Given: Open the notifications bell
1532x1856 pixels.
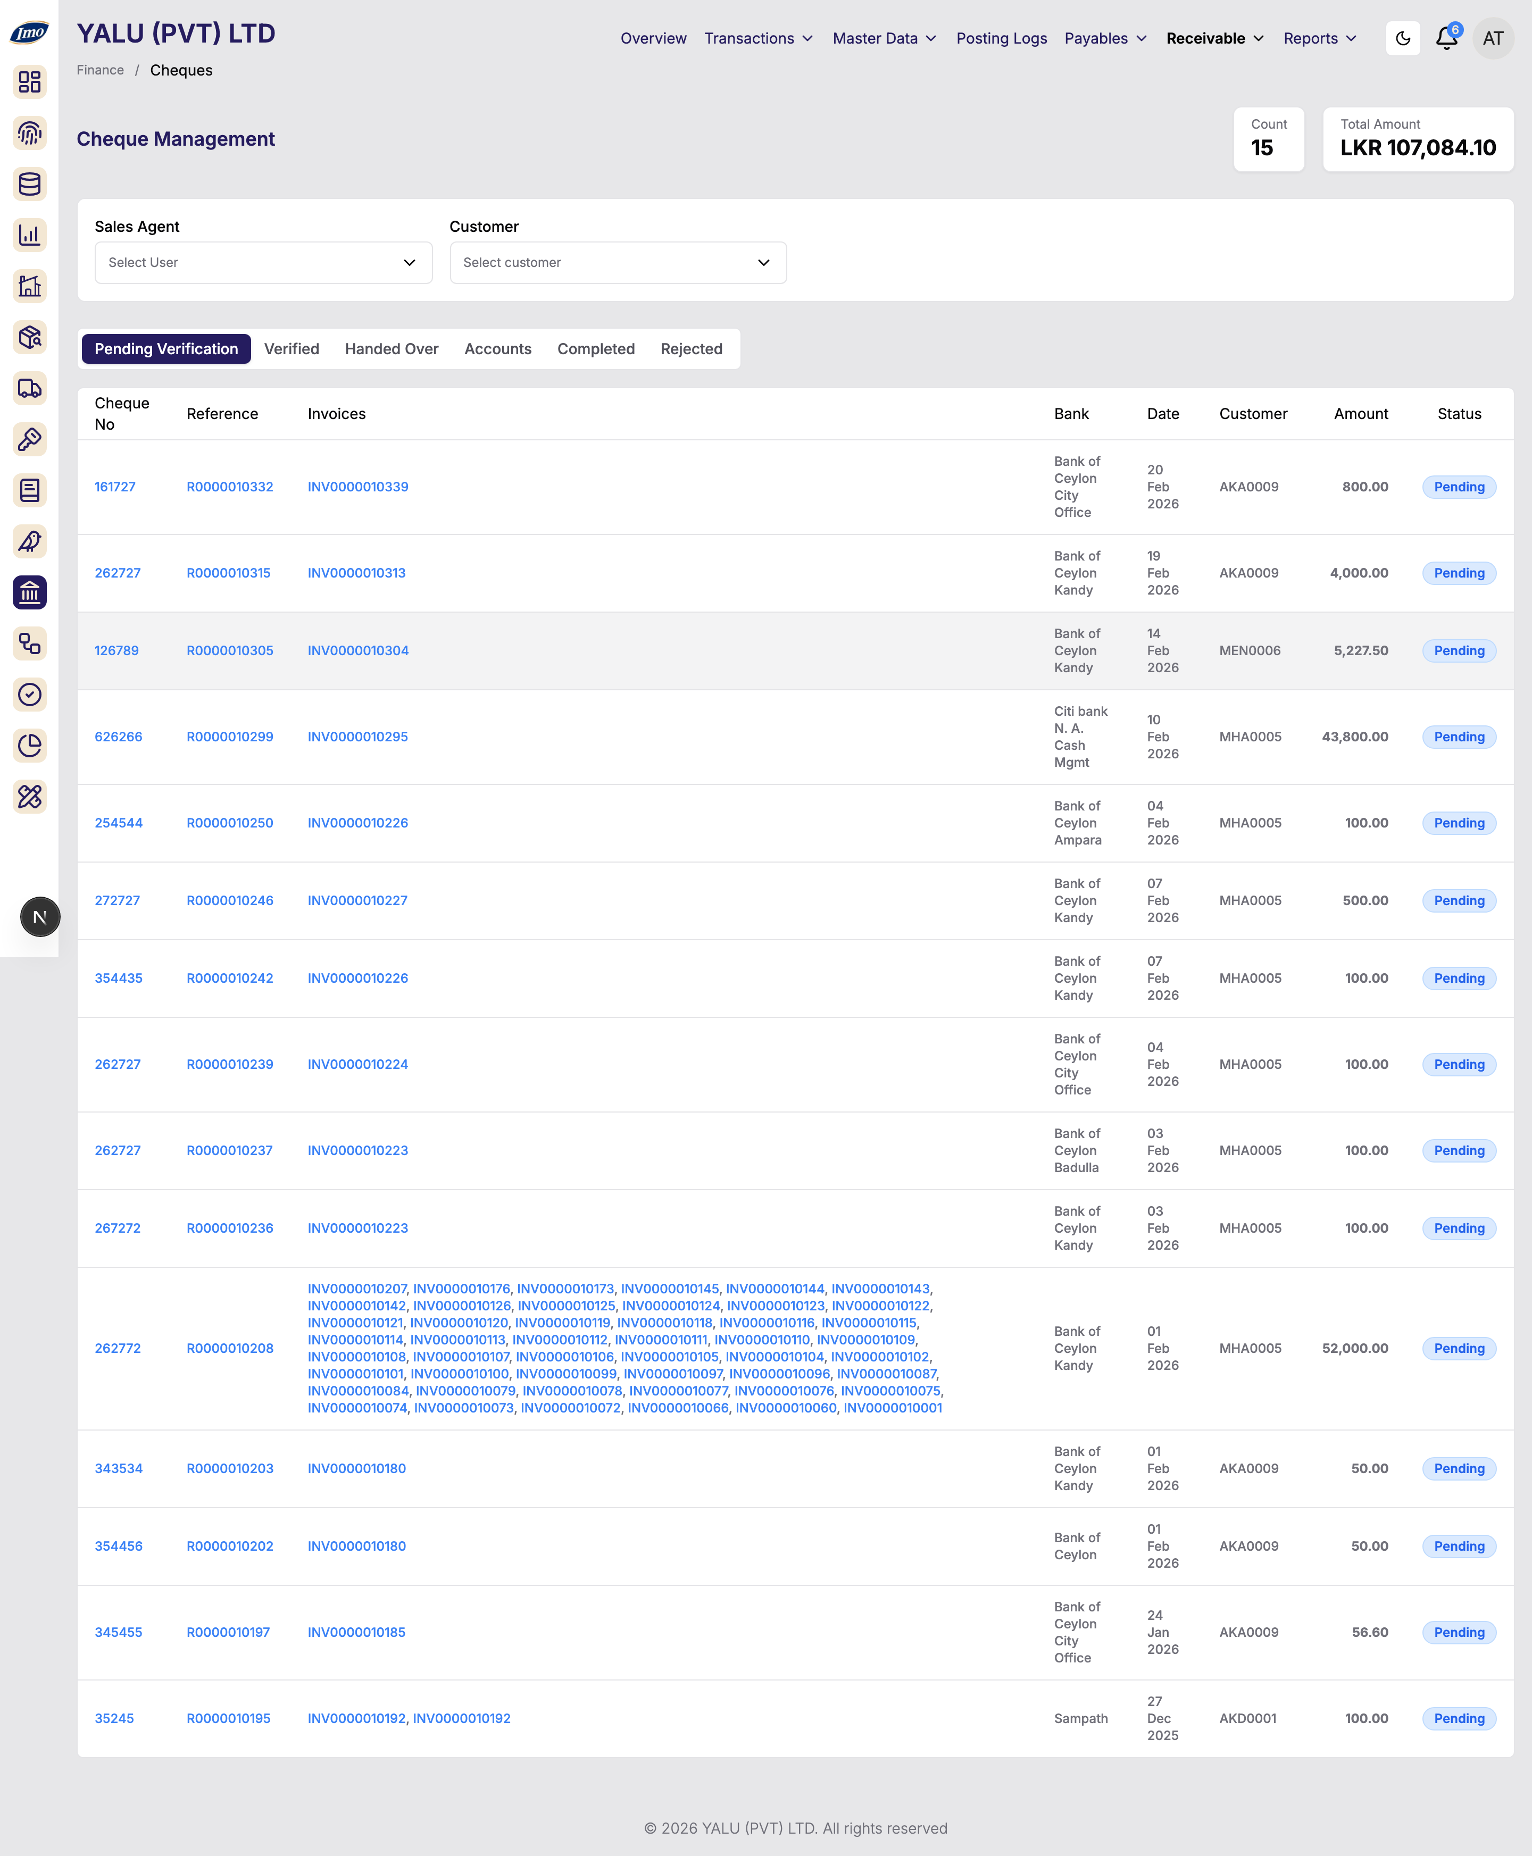Looking at the screenshot, I should [1446, 38].
